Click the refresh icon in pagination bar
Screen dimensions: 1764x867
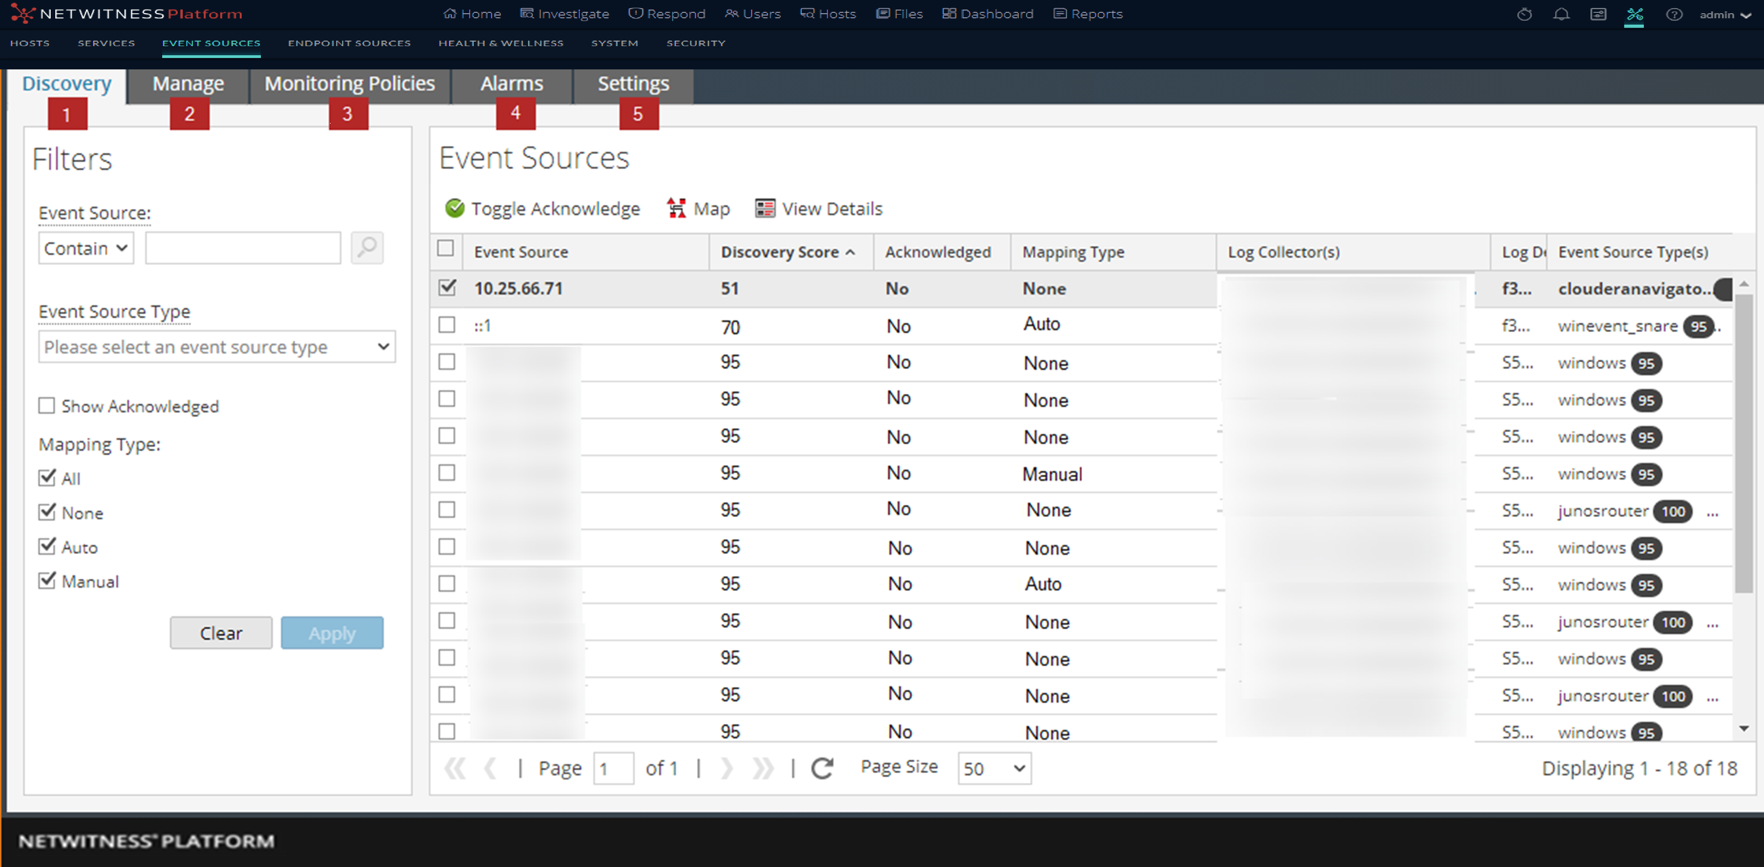[x=822, y=768]
